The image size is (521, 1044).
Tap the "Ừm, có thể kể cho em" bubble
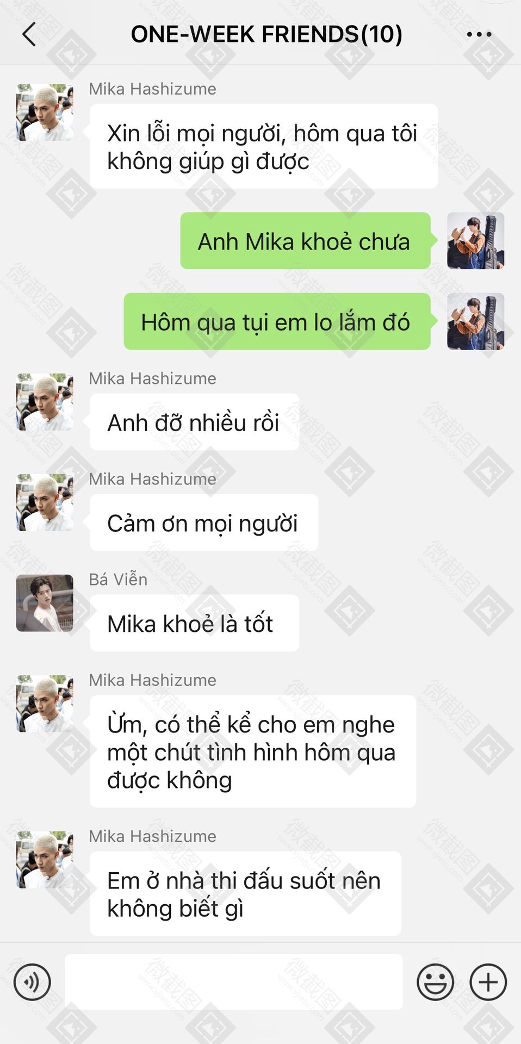pos(253,751)
